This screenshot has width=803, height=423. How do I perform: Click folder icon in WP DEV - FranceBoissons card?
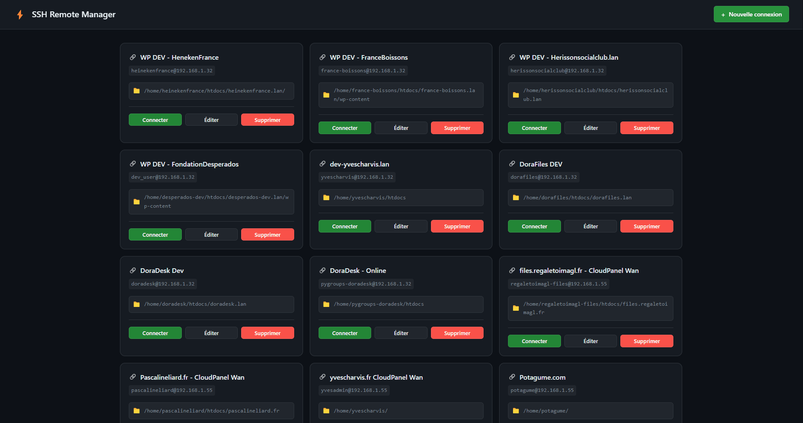(326, 95)
